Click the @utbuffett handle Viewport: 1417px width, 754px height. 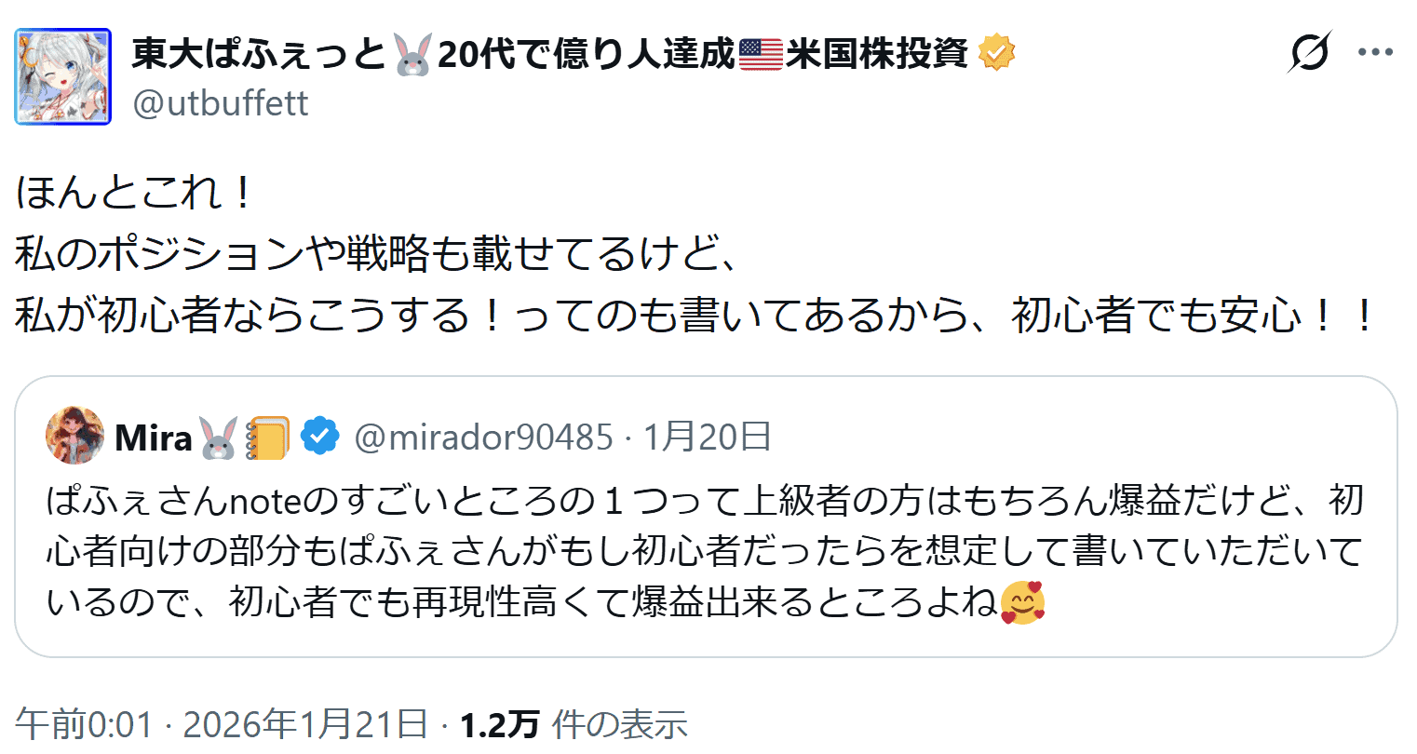[221, 103]
